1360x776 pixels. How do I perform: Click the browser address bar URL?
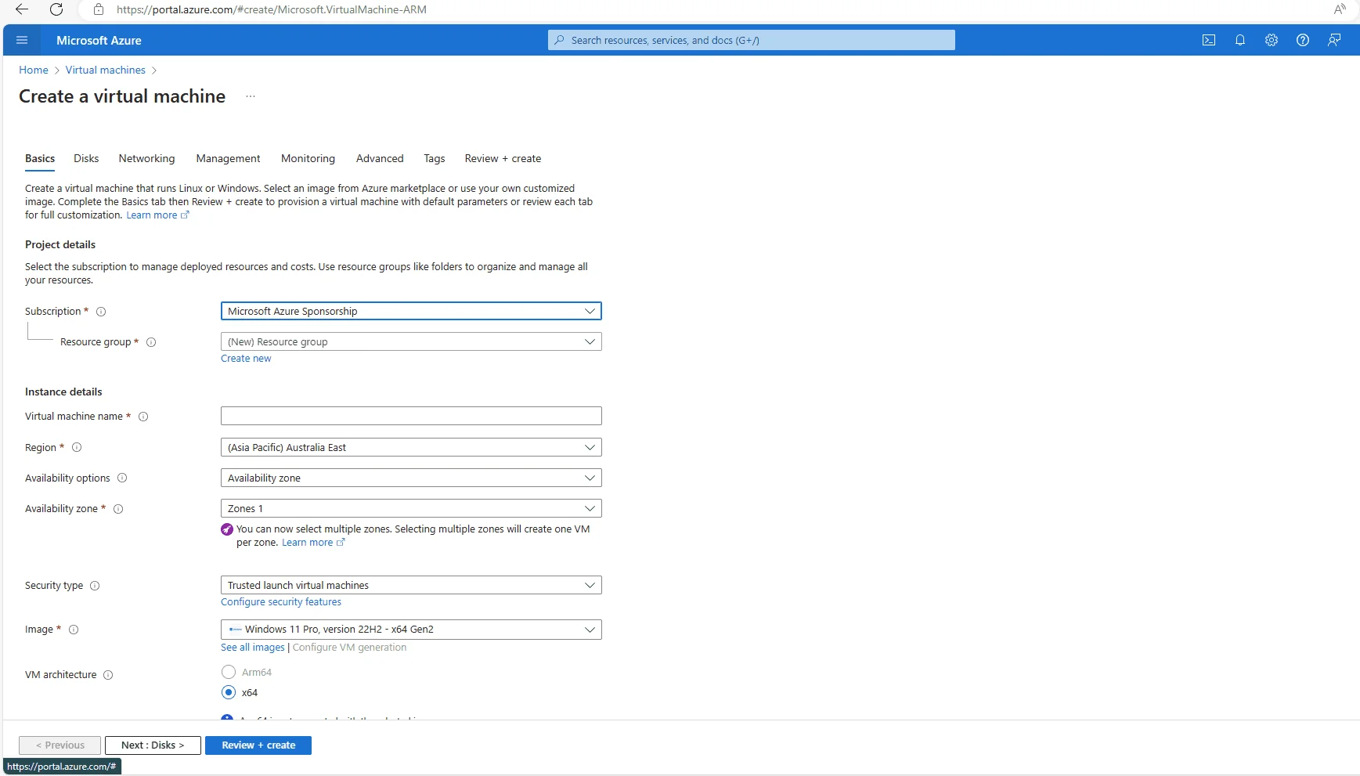272,9
